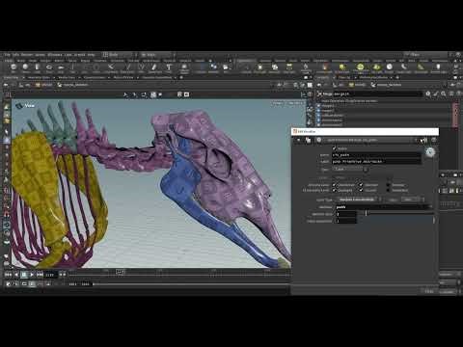The width and height of the screenshot is (463, 347).
Task: Click the Merge node path field in spreadsheet
Action: 378,93
